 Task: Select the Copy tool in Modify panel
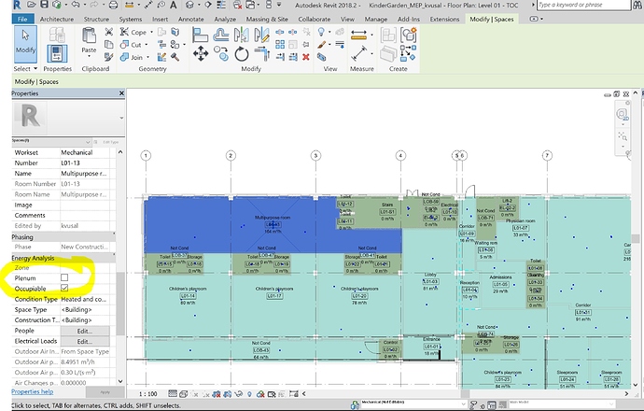tap(221, 54)
